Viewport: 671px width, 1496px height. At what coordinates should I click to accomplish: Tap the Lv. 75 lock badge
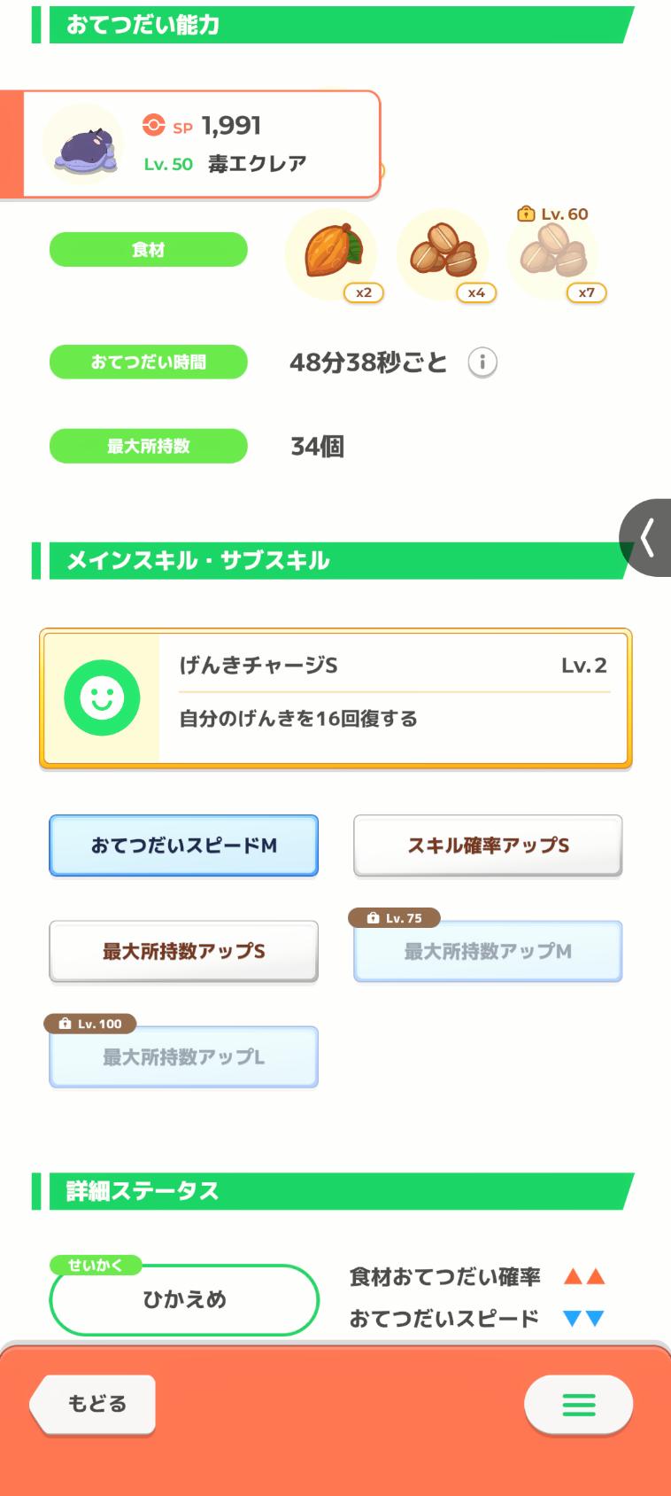(x=395, y=918)
